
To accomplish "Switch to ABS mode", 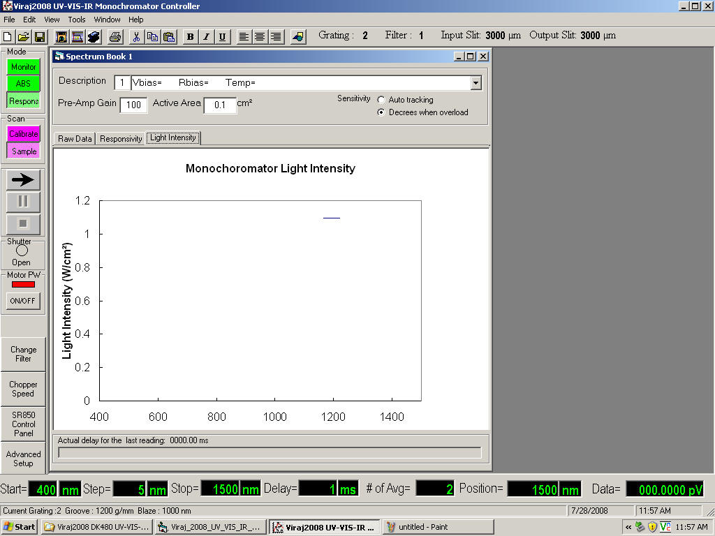I will 23,84.
